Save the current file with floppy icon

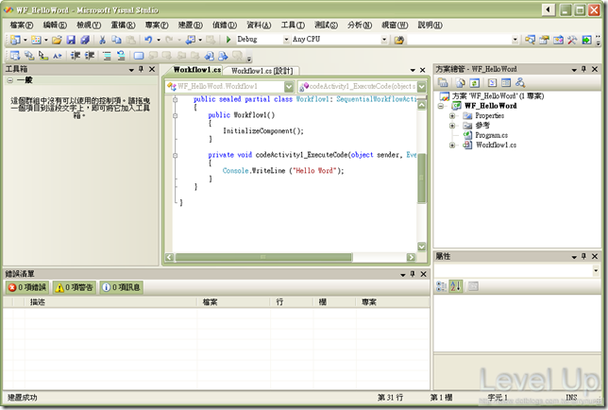[x=71, y=40]
